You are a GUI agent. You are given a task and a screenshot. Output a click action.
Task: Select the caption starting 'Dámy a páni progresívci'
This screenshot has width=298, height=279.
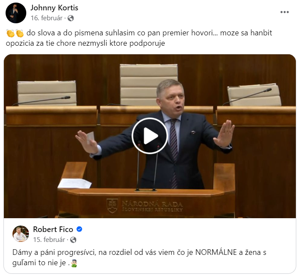point(139,257)
